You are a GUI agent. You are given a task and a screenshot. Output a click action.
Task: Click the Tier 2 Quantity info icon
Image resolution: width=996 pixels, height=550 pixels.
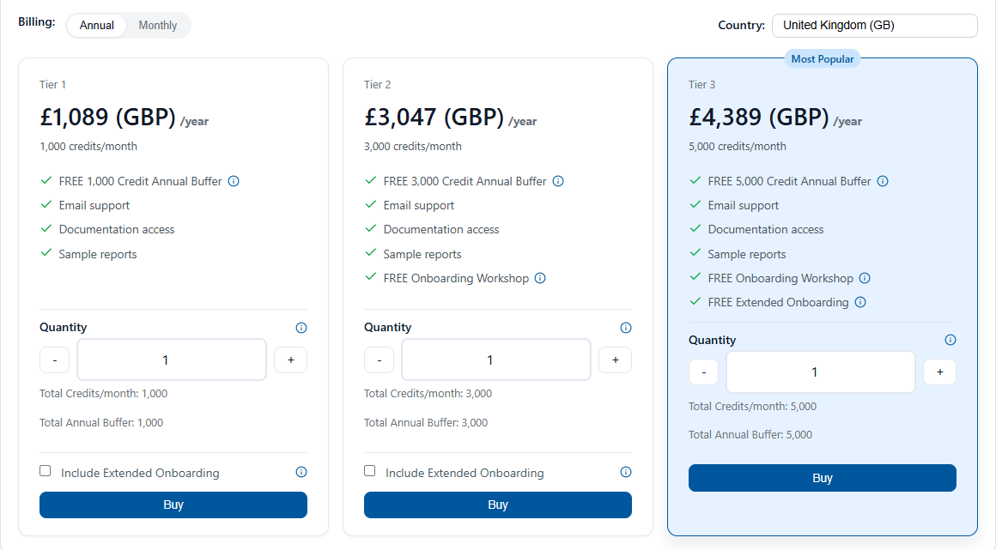pos(626,328)
